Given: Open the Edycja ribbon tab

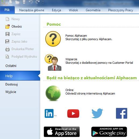Looking at the screenshot, I should [x=57, y=10].
